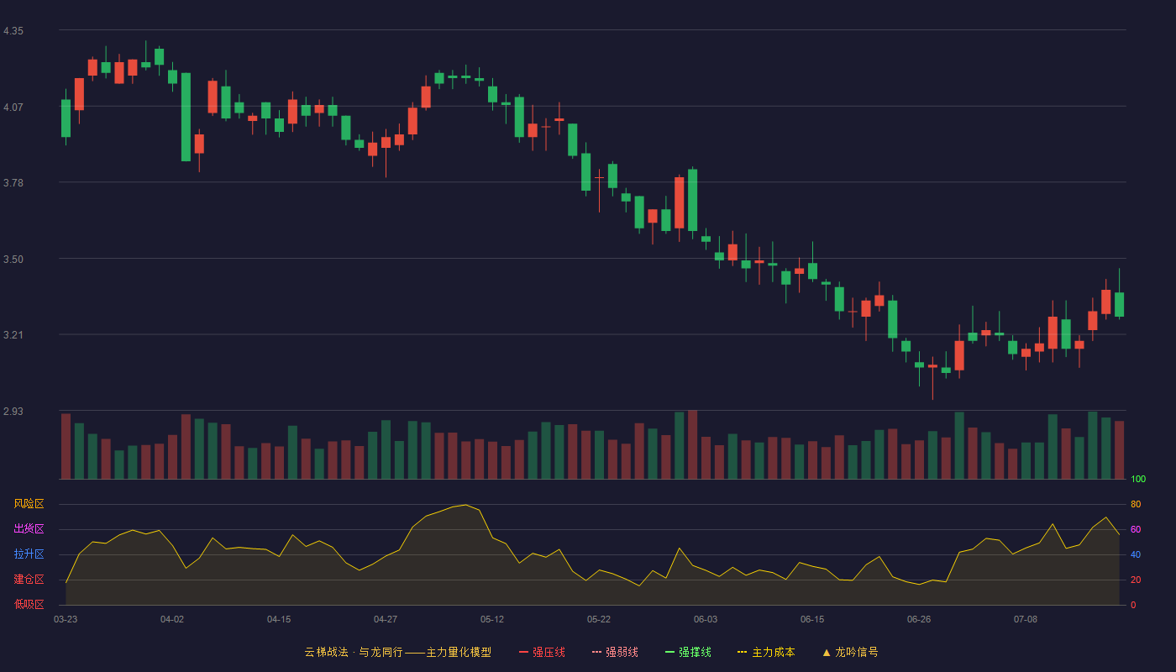Viewport: 1176px width, 672px height.
Task: Toggle the 强弱线 legend series
Action: coord(615,652)
